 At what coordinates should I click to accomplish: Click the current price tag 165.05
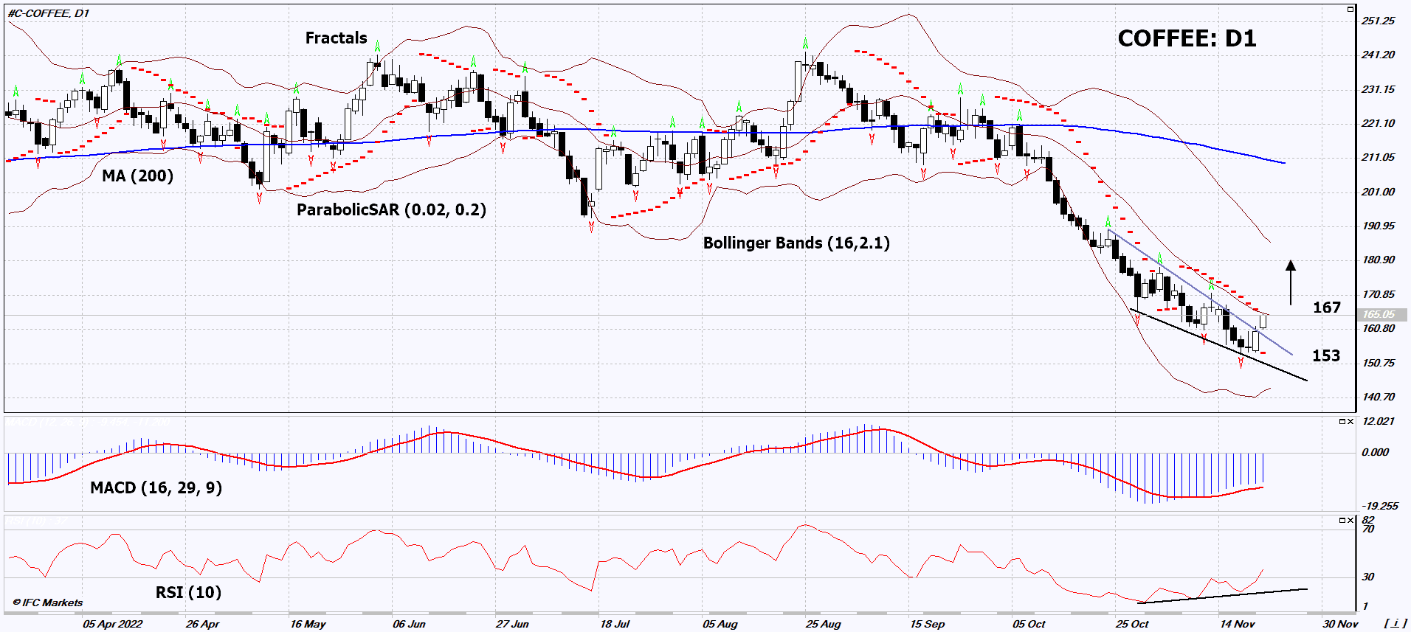click(x=1379, y=315)
